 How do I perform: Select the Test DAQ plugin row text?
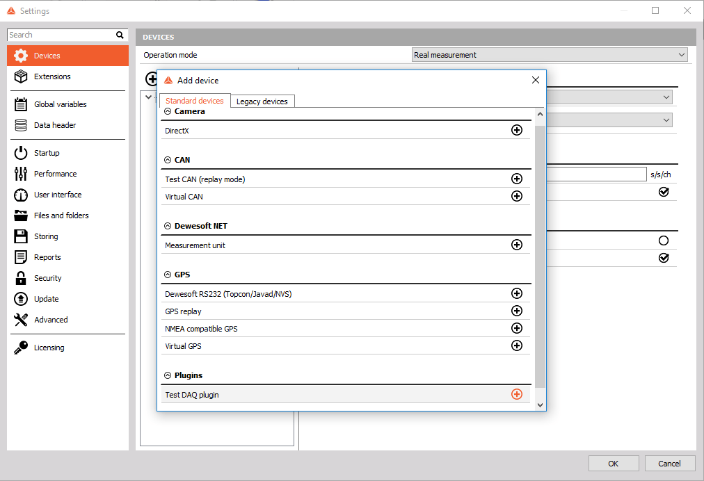[x=192, y=395]
